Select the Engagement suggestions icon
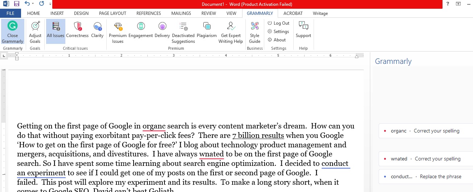 pyautogui.click(x=140, y=30)
